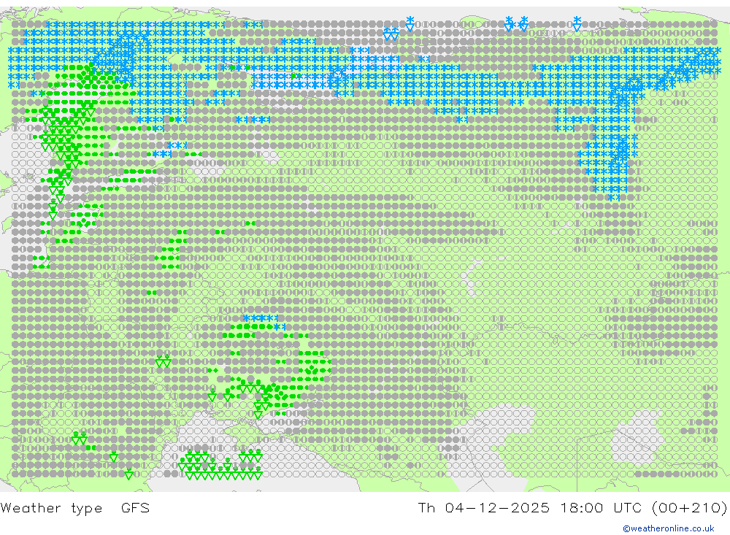Click the 'Th 04-12-2025 18:00 UTC (00+210)' timestamp

pyautogui.click(x=572, y=507)
